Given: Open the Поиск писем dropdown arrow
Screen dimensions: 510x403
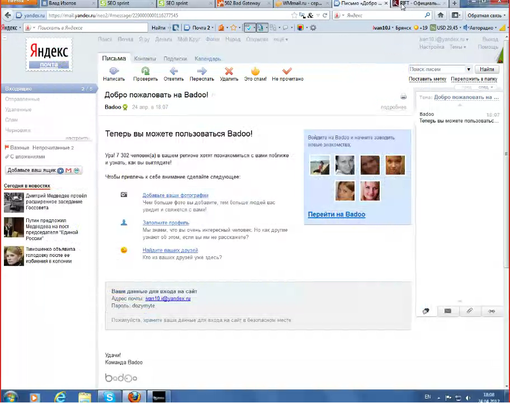Looking at the screenshot, I should pyautogui.click(x=469, y=69).
